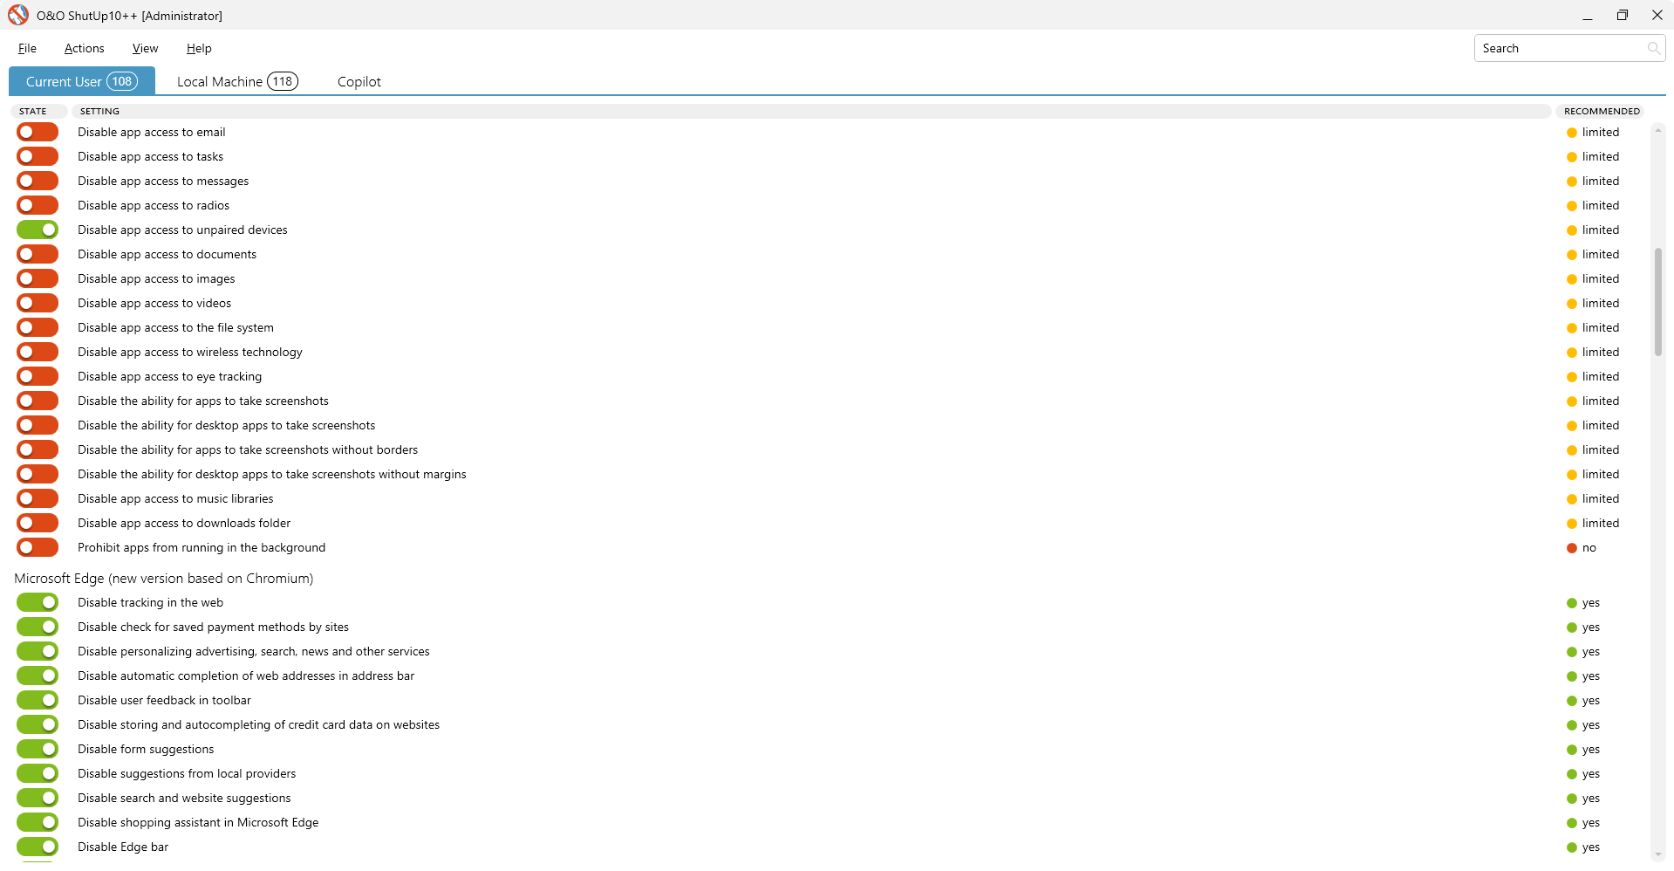This screenshot has width=1674, height=871.
Task: Enable 'Disable app access to videos' switch
Action: click(x=38, y=303)
